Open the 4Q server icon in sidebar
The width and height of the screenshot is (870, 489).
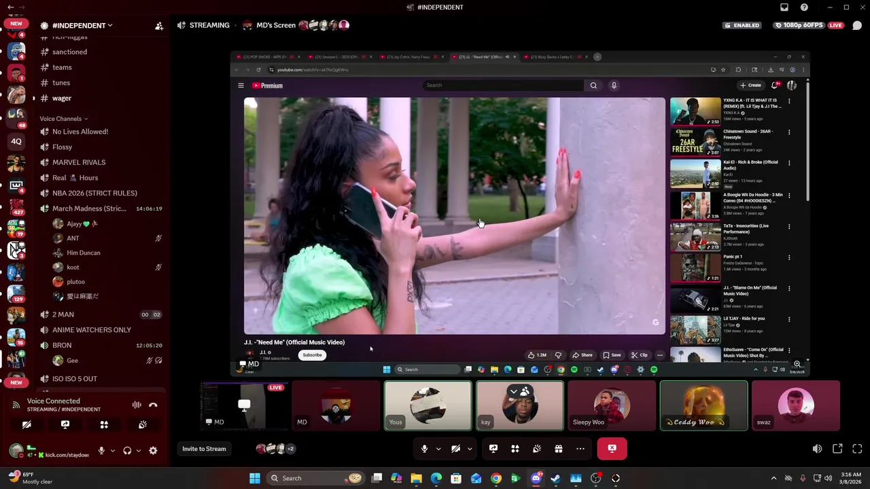tap(16, 142)
